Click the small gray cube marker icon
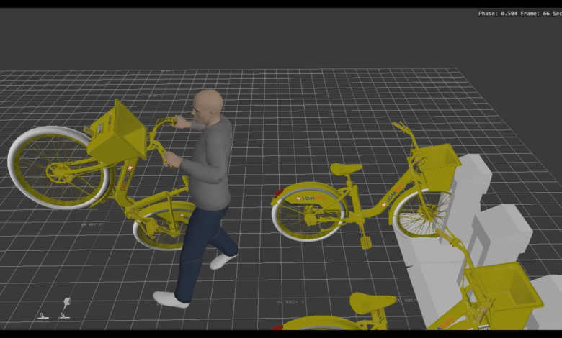 [x=68, y=301]
